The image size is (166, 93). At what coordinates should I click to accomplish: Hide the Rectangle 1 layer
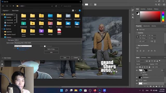point(137,78)
